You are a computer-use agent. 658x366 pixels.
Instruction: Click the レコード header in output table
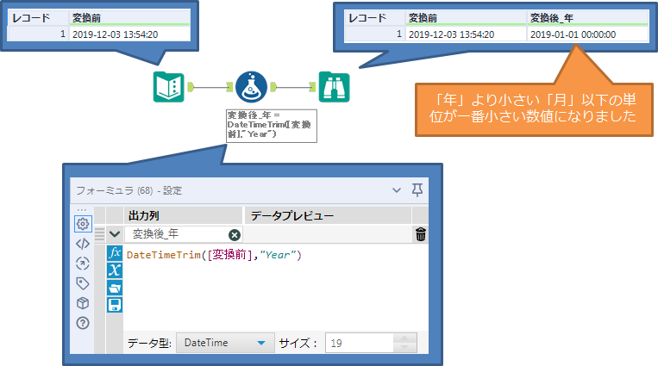(x=375, y=18)
